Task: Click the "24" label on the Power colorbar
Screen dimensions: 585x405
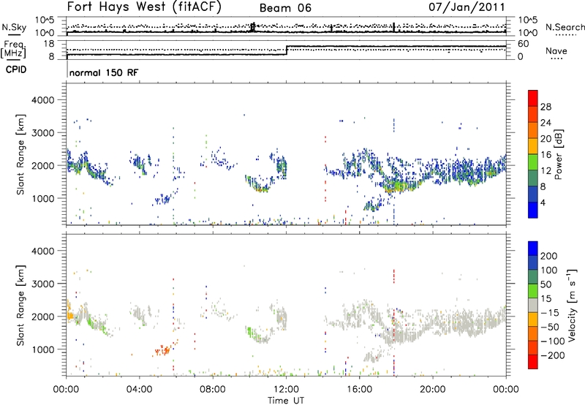Action: coord(546,123)
